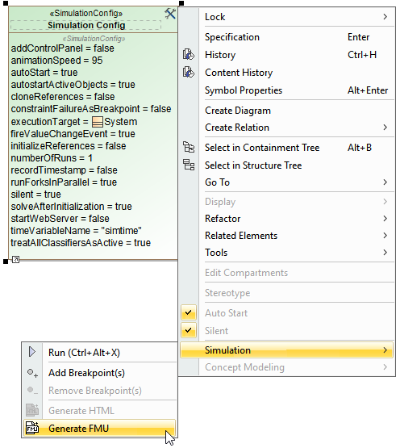Click the Content History icon

pyautogui.click(x=189, y=72)
